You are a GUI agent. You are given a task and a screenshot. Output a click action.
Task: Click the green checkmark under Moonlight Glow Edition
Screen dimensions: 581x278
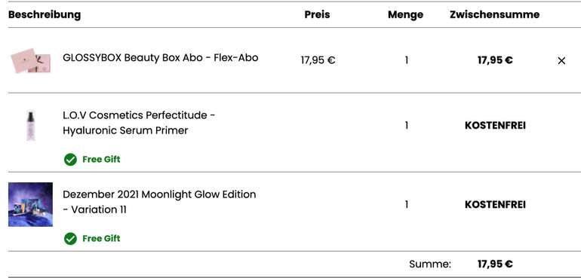tap(70, 239)
